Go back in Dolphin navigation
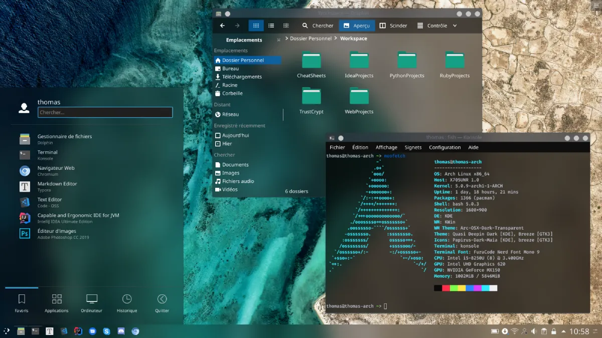This screenshot has width=602, height=338. click(x=222, y=26)
